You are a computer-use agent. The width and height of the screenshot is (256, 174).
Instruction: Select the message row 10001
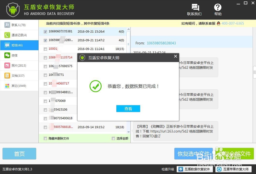point(83,49)
